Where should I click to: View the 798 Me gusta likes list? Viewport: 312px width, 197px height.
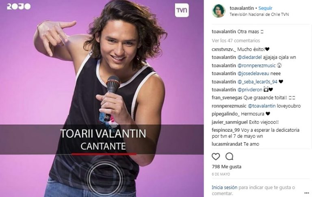tap(226, 167)
